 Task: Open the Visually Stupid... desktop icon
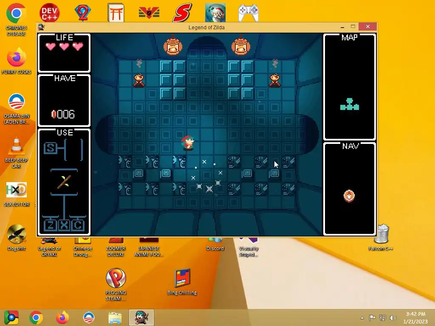coord(249,247)
